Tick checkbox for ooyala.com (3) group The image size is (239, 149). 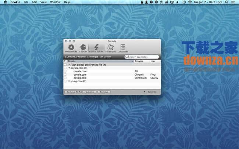[65, 68]
